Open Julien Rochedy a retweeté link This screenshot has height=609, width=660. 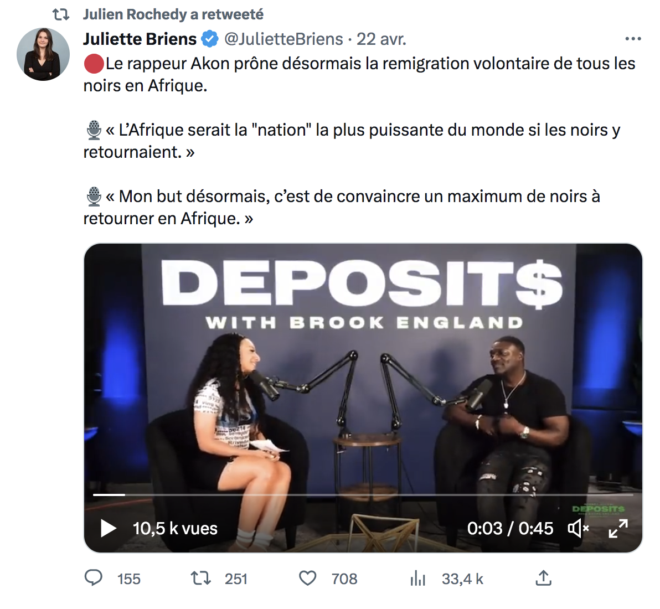pos(173,14)
